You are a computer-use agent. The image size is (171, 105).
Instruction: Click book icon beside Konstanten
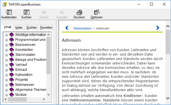click(12, 50)
